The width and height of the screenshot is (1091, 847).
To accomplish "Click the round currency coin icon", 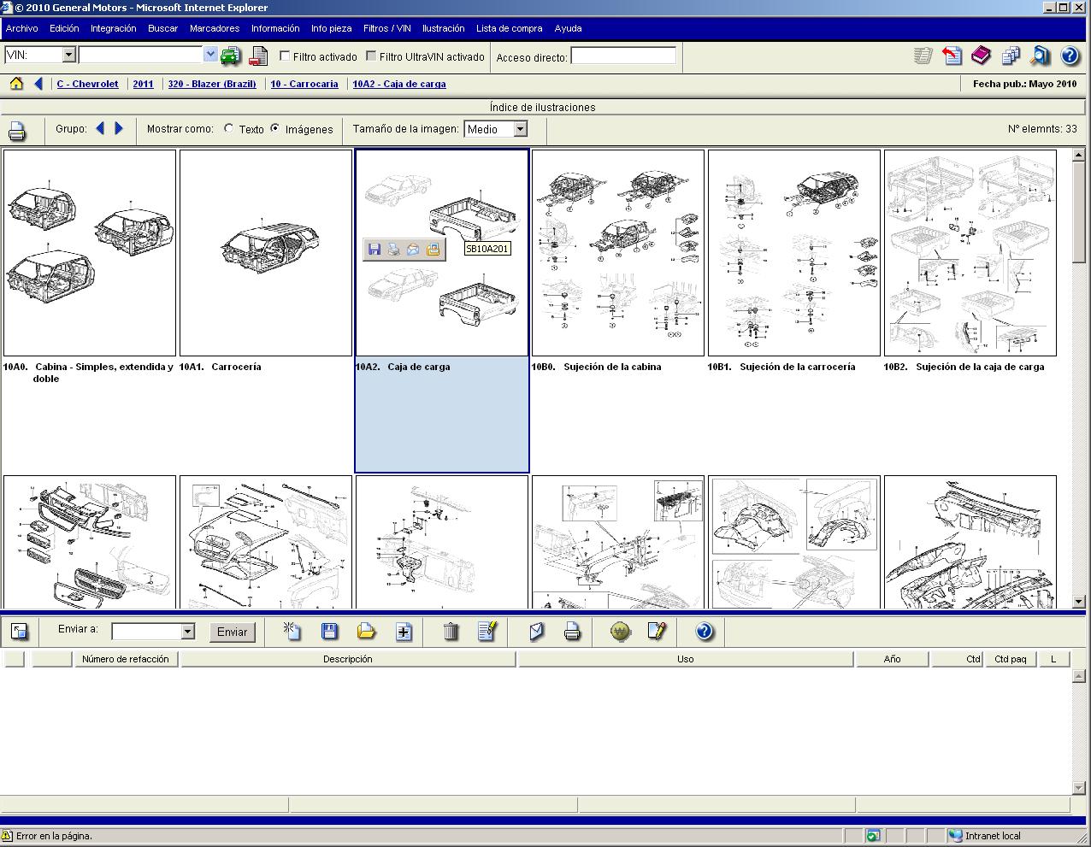I will coord(621,632).
